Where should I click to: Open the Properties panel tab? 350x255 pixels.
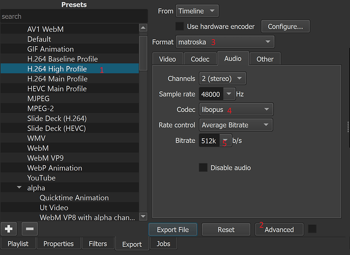point(59,244)
